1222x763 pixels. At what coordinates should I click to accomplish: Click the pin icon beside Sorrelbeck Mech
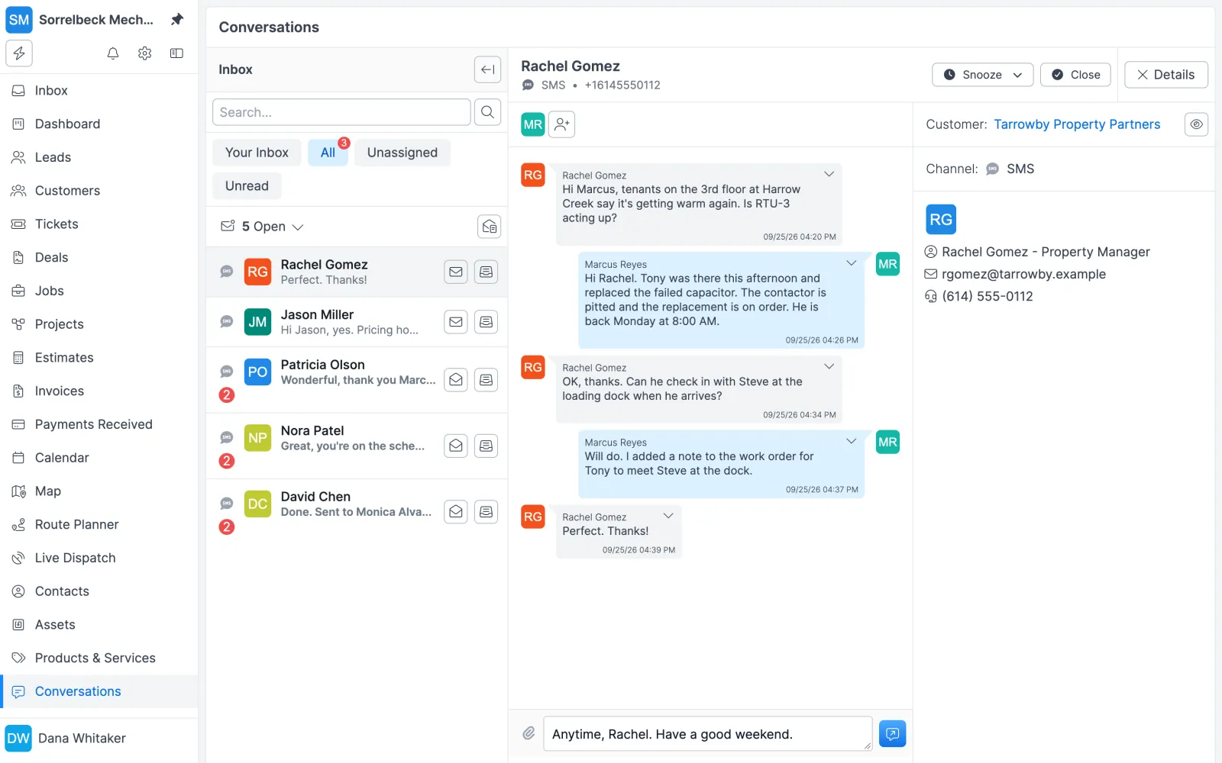click(177, 20)
